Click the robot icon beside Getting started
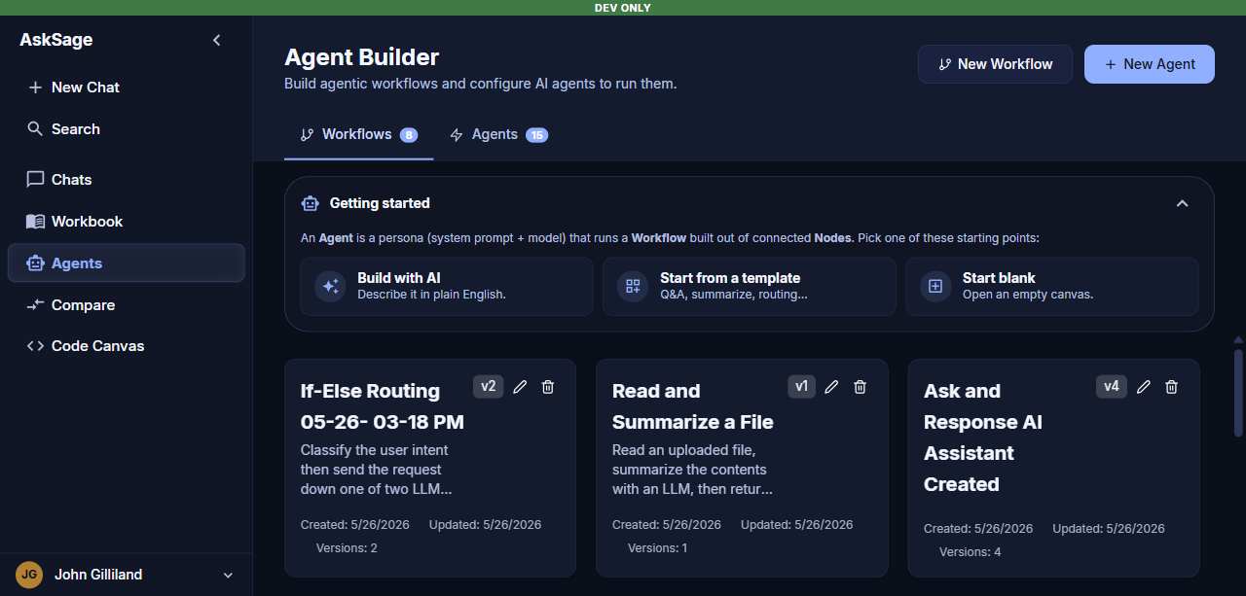This screenshot has height=596, width=1246. click(x=311, y=203)
